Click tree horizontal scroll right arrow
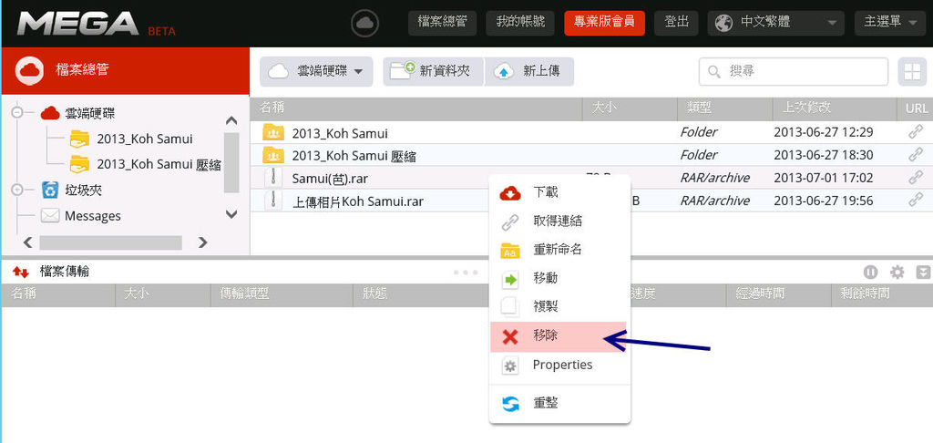933x443 pixels. (x=203, y=242)
